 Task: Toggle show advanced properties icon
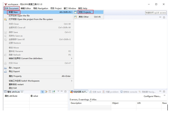pos(46,92)
